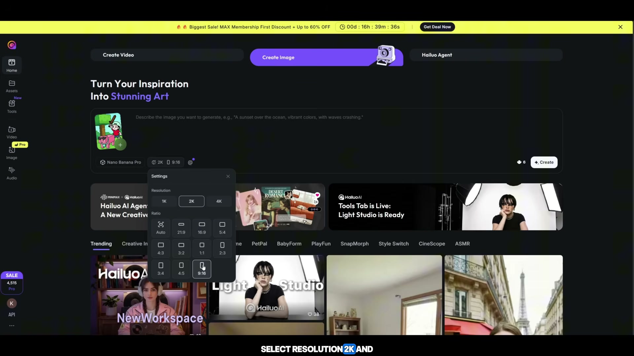Switch to the Creative tab

click(x=135, y=244)
